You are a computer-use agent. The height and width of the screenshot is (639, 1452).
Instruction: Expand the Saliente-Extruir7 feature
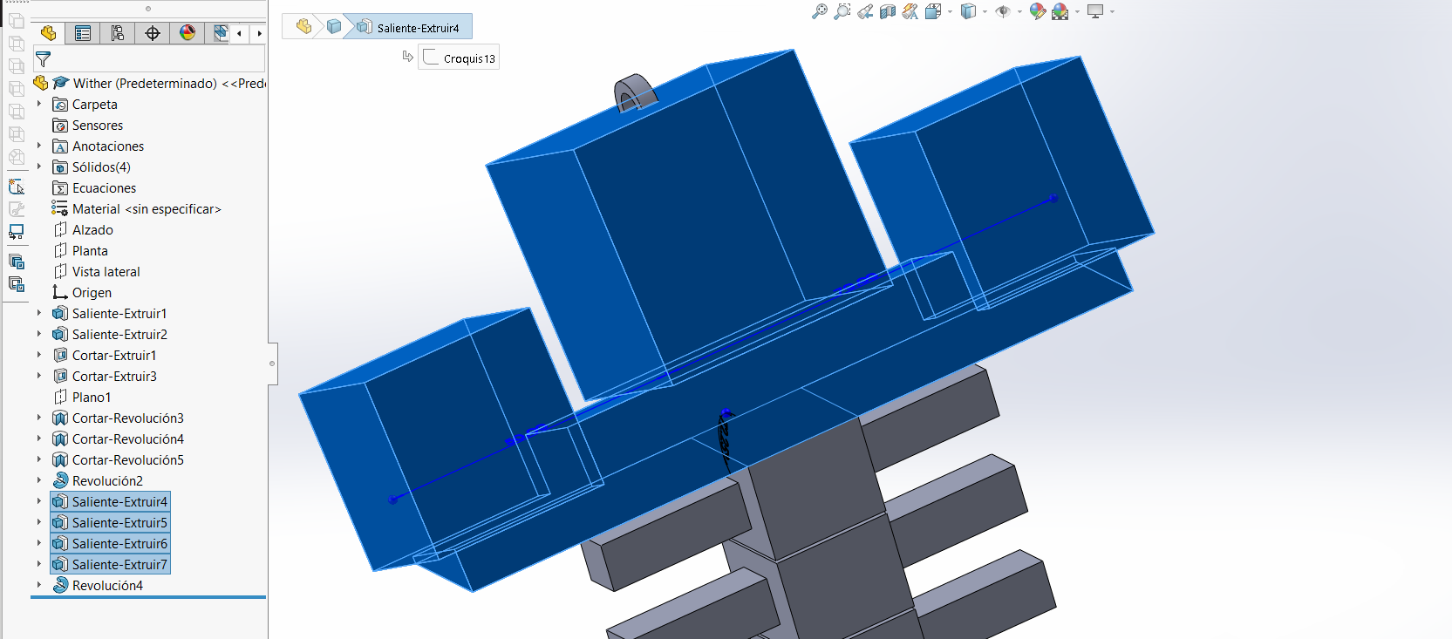39,564
